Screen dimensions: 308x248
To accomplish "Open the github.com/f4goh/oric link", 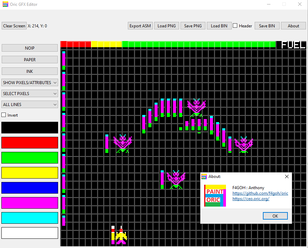I will point(260,193).
